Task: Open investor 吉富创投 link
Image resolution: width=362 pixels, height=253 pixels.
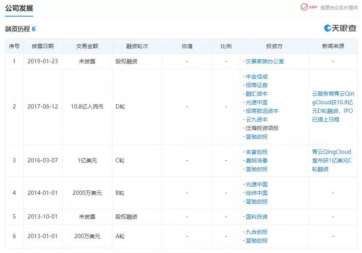Action: click(x=257, y=152)
